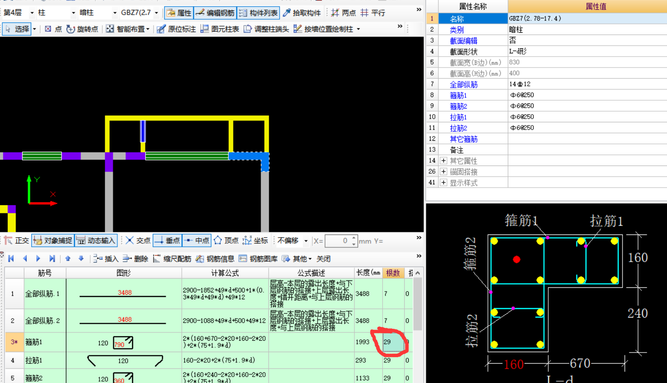Open the 智能布置 smart layout dropdown
667x383 pixels.
click(128, 29)
